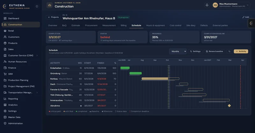Screen dimensions: 255x133
Task: Click the Reporting chart icon
Action: tap(5, 99)
